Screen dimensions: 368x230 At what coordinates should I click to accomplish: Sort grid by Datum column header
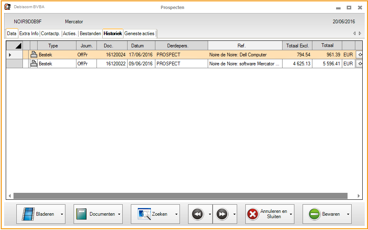coord(137,46)
